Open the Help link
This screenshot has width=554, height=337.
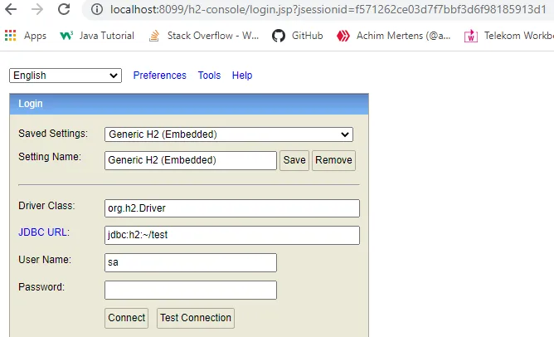point(242,76)
